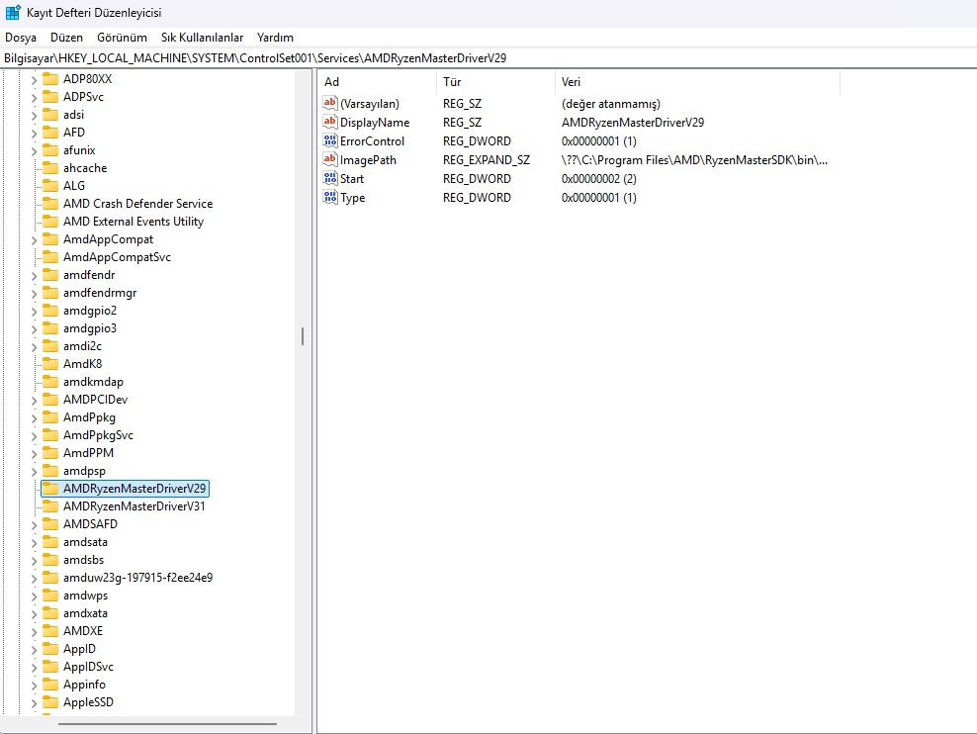The image size is (977, 734).
Task: Click the Type DWORD value icon
Action: point(329,197)
